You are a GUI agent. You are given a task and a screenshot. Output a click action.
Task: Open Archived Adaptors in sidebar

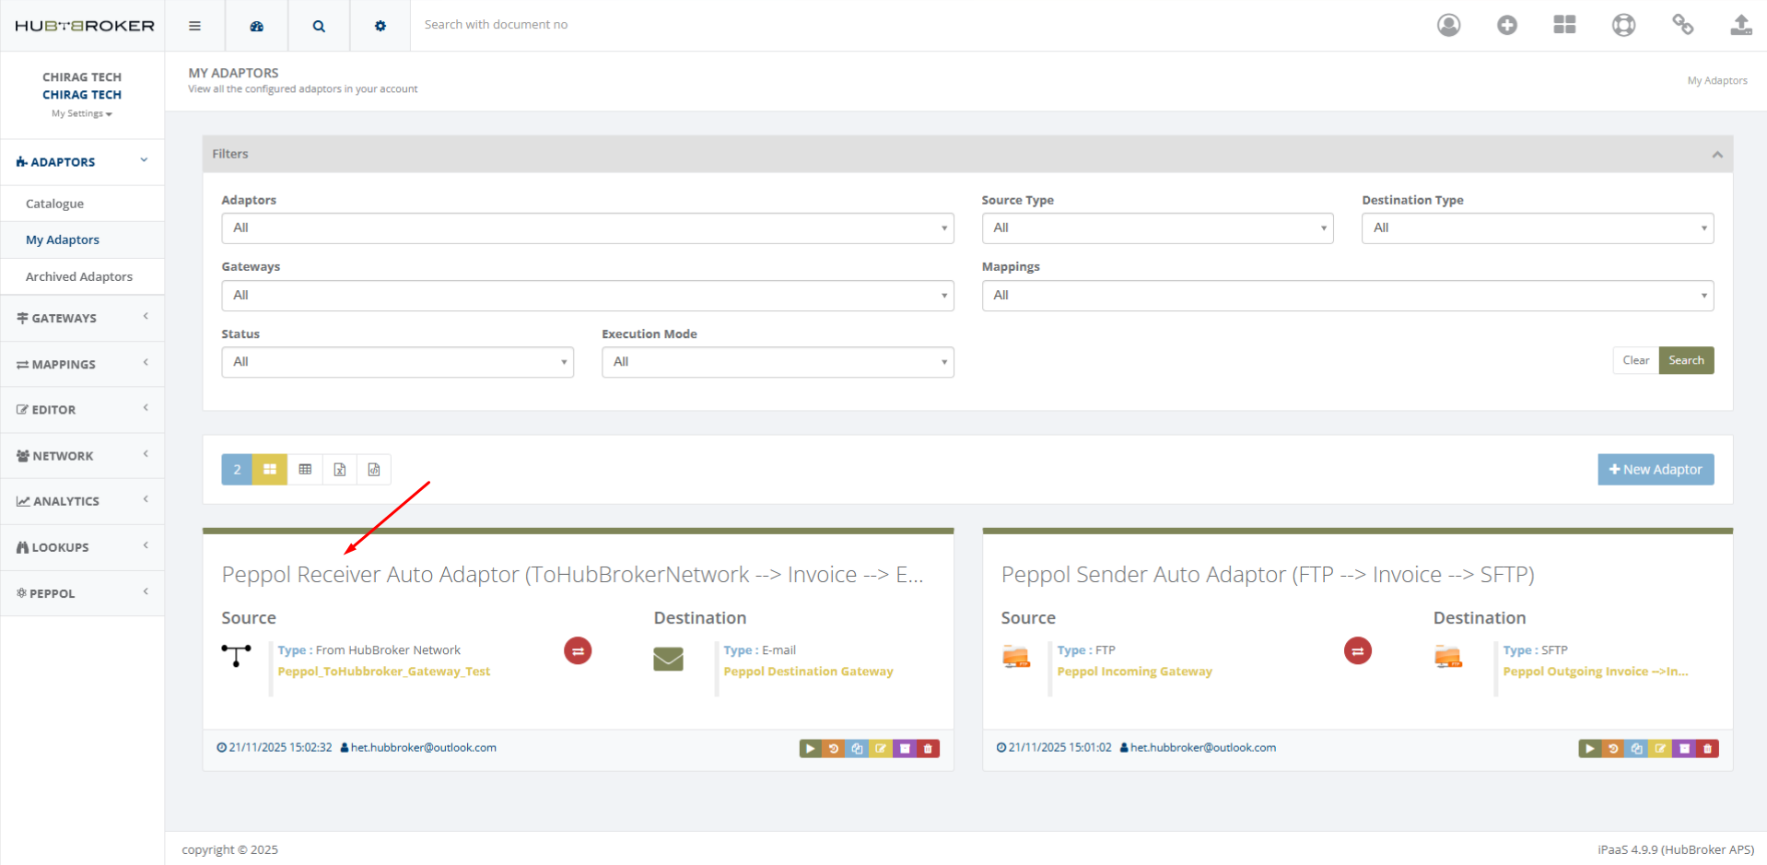(79, 276)
